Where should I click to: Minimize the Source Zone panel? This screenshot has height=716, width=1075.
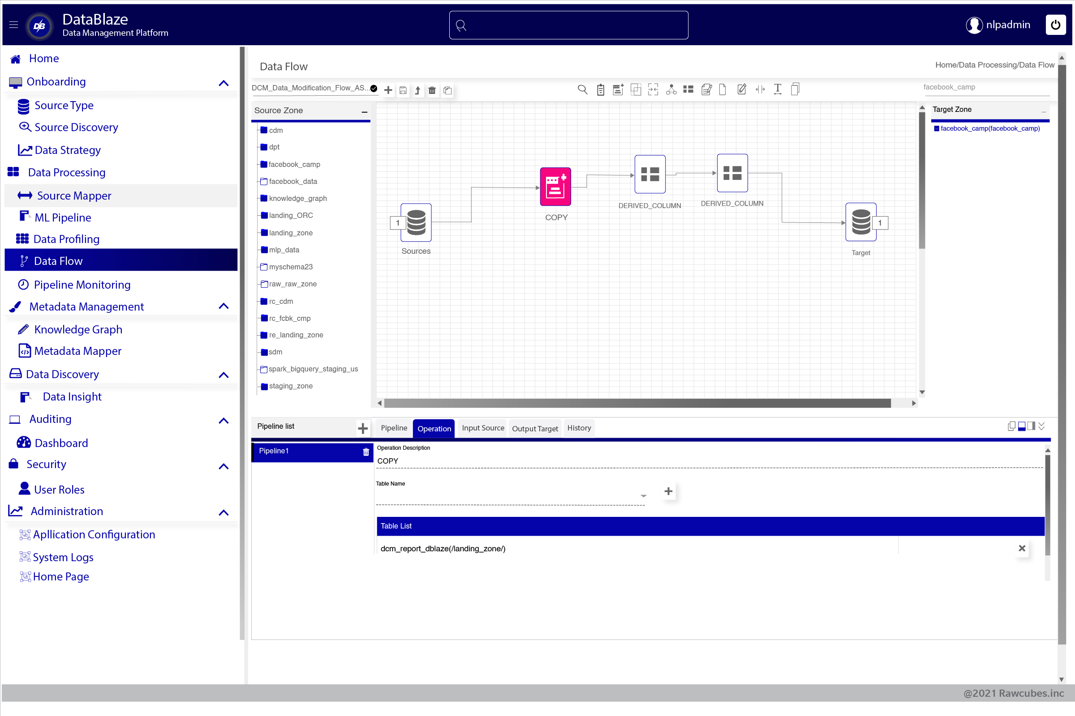click(x=364, y=112)
